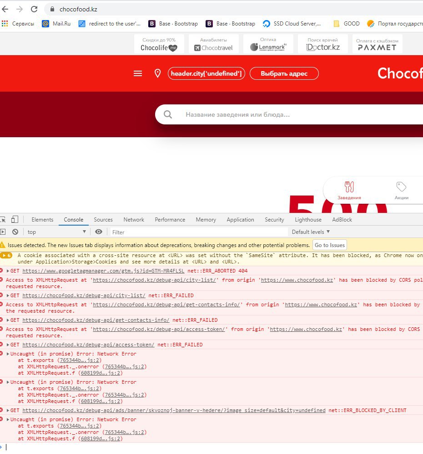Open the Портал государств bookmark
This screenshot has height=454, width=423.
tap(395, 24)
